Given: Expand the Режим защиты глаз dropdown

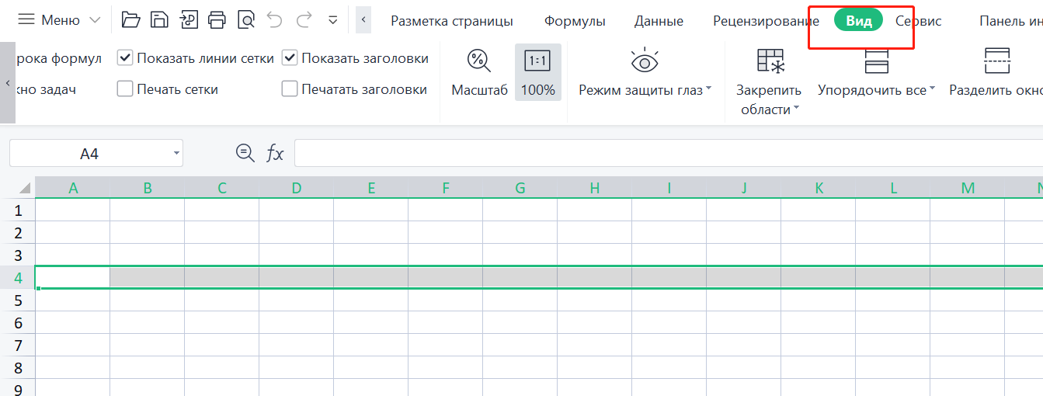Looking at the screenshot, I should [x=708, y=90].
